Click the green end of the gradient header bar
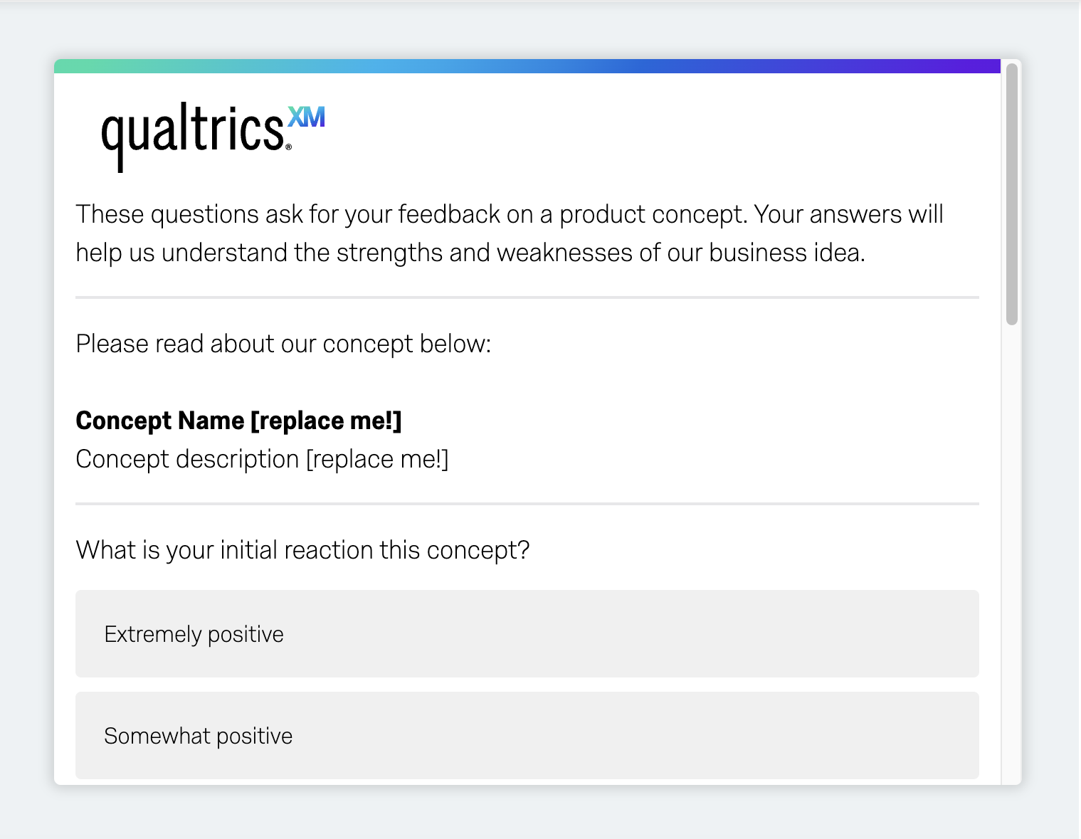 [78, 66]
